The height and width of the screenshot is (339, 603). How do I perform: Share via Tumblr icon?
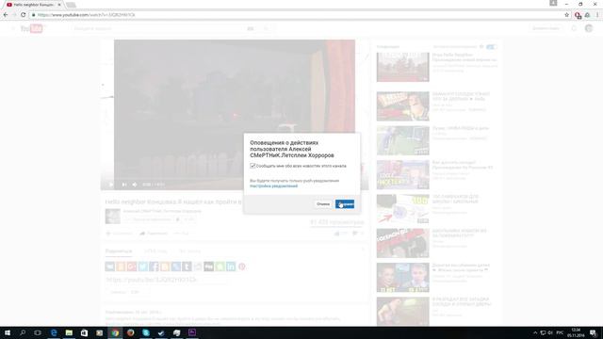pos(187,266)
